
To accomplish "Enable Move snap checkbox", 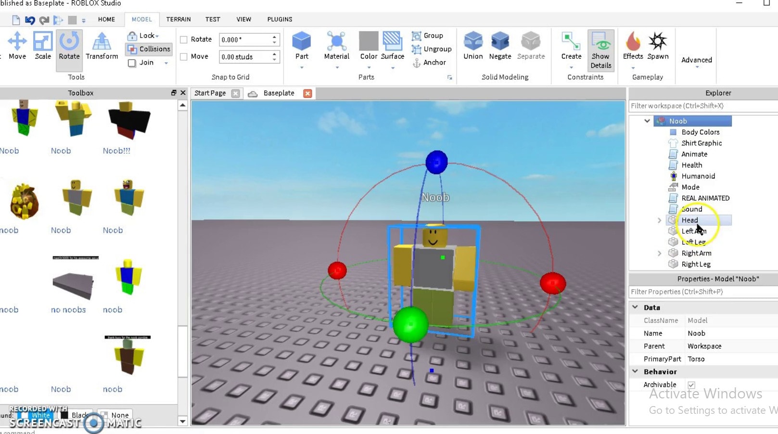I will click(x=184, y=57).
